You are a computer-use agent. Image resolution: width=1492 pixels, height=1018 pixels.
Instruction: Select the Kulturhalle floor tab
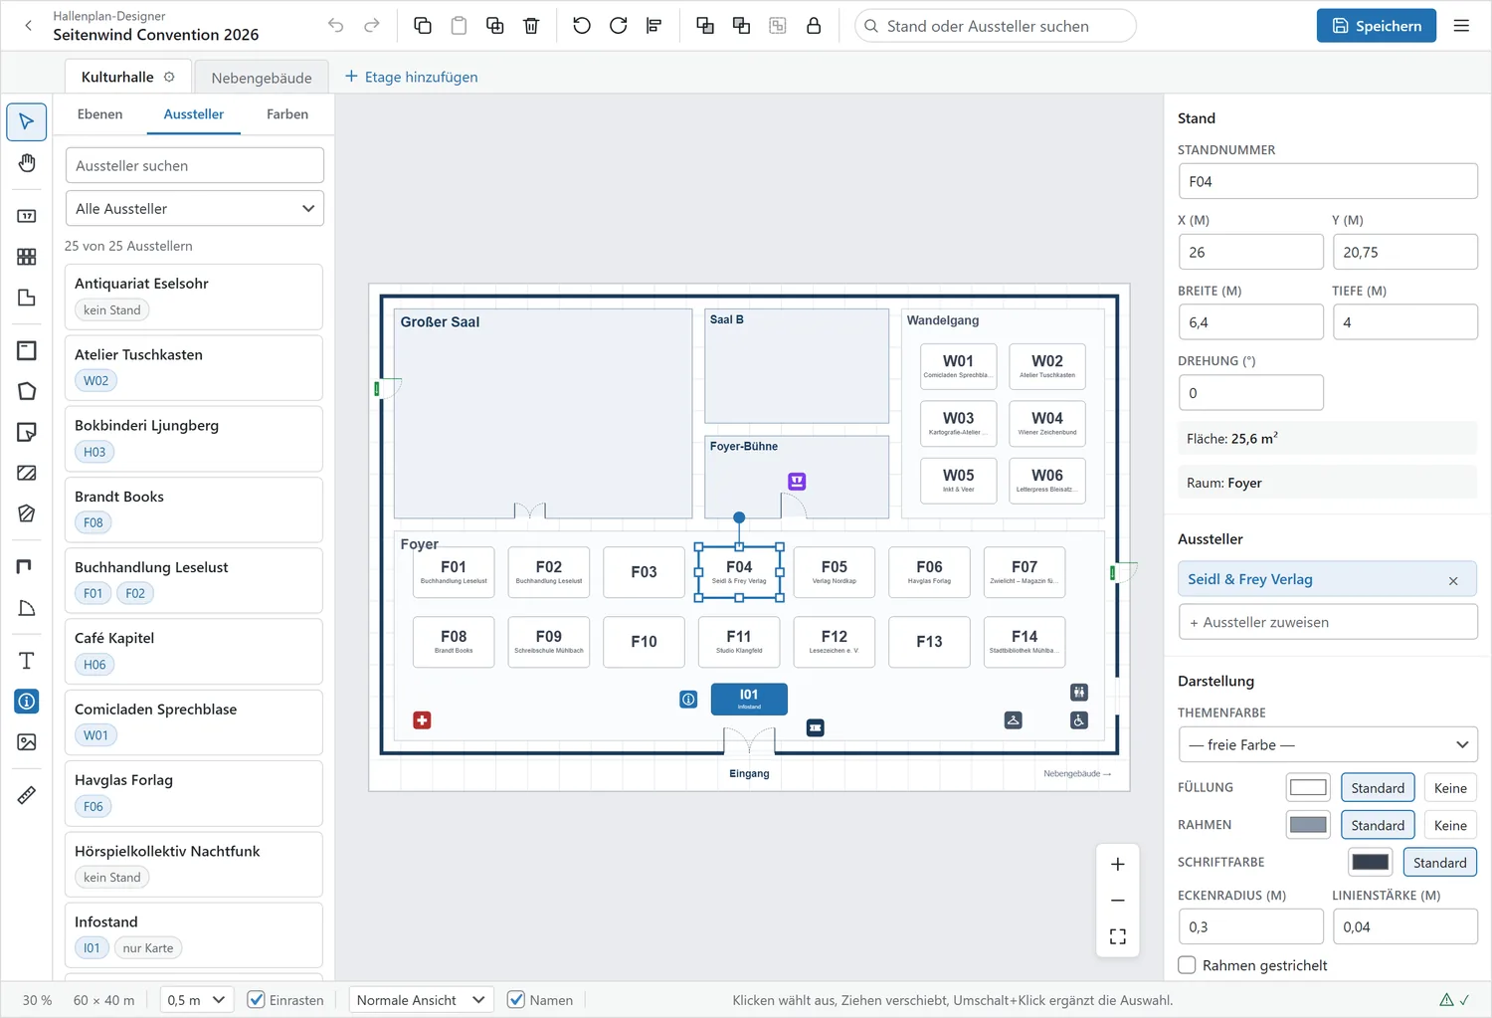pos(128,77)
